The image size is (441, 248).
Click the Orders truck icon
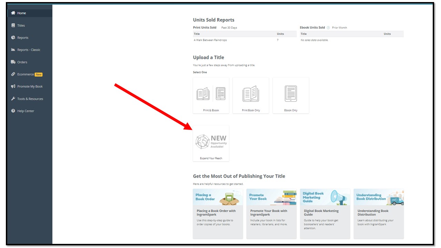click(13, 62)
